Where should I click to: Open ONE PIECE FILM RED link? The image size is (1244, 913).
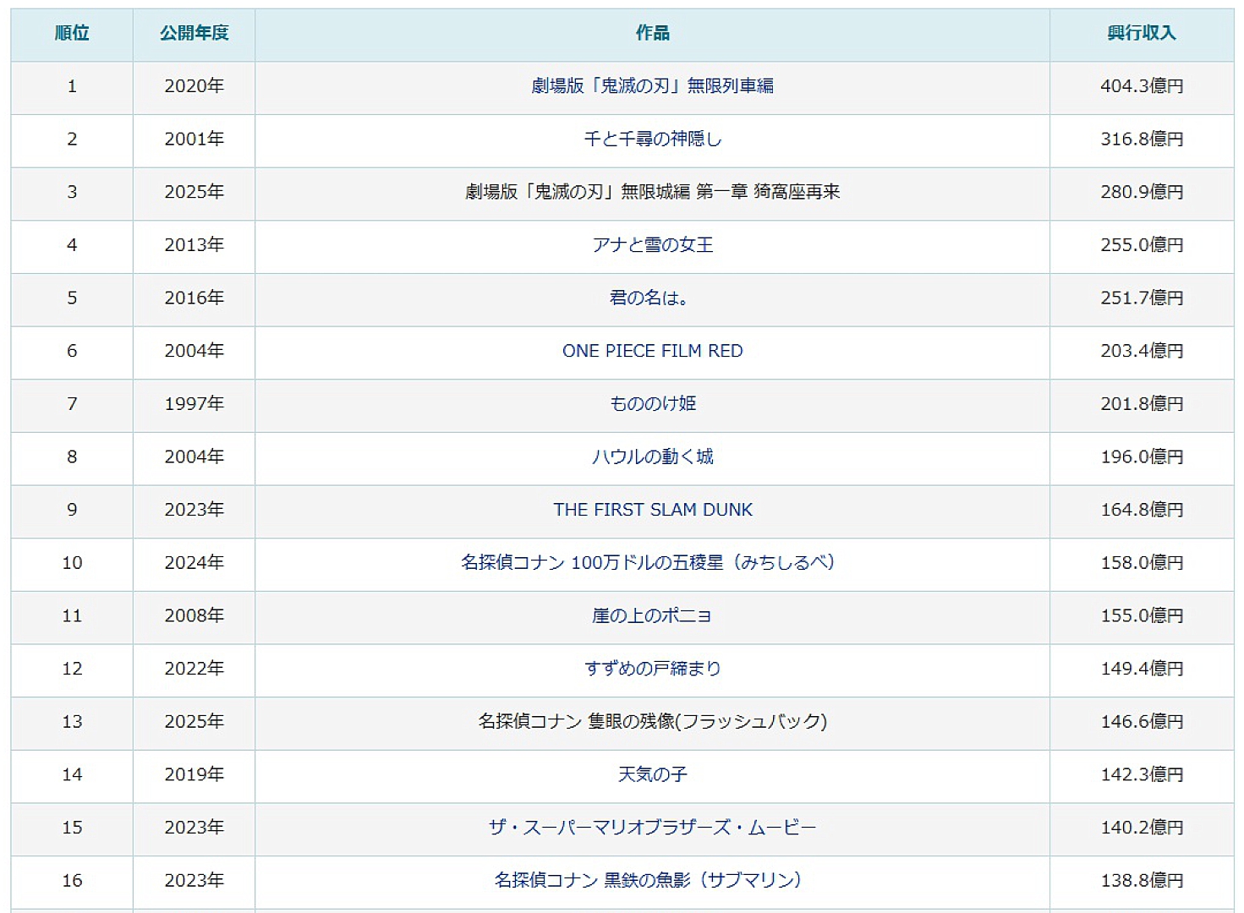coord(652,351)
